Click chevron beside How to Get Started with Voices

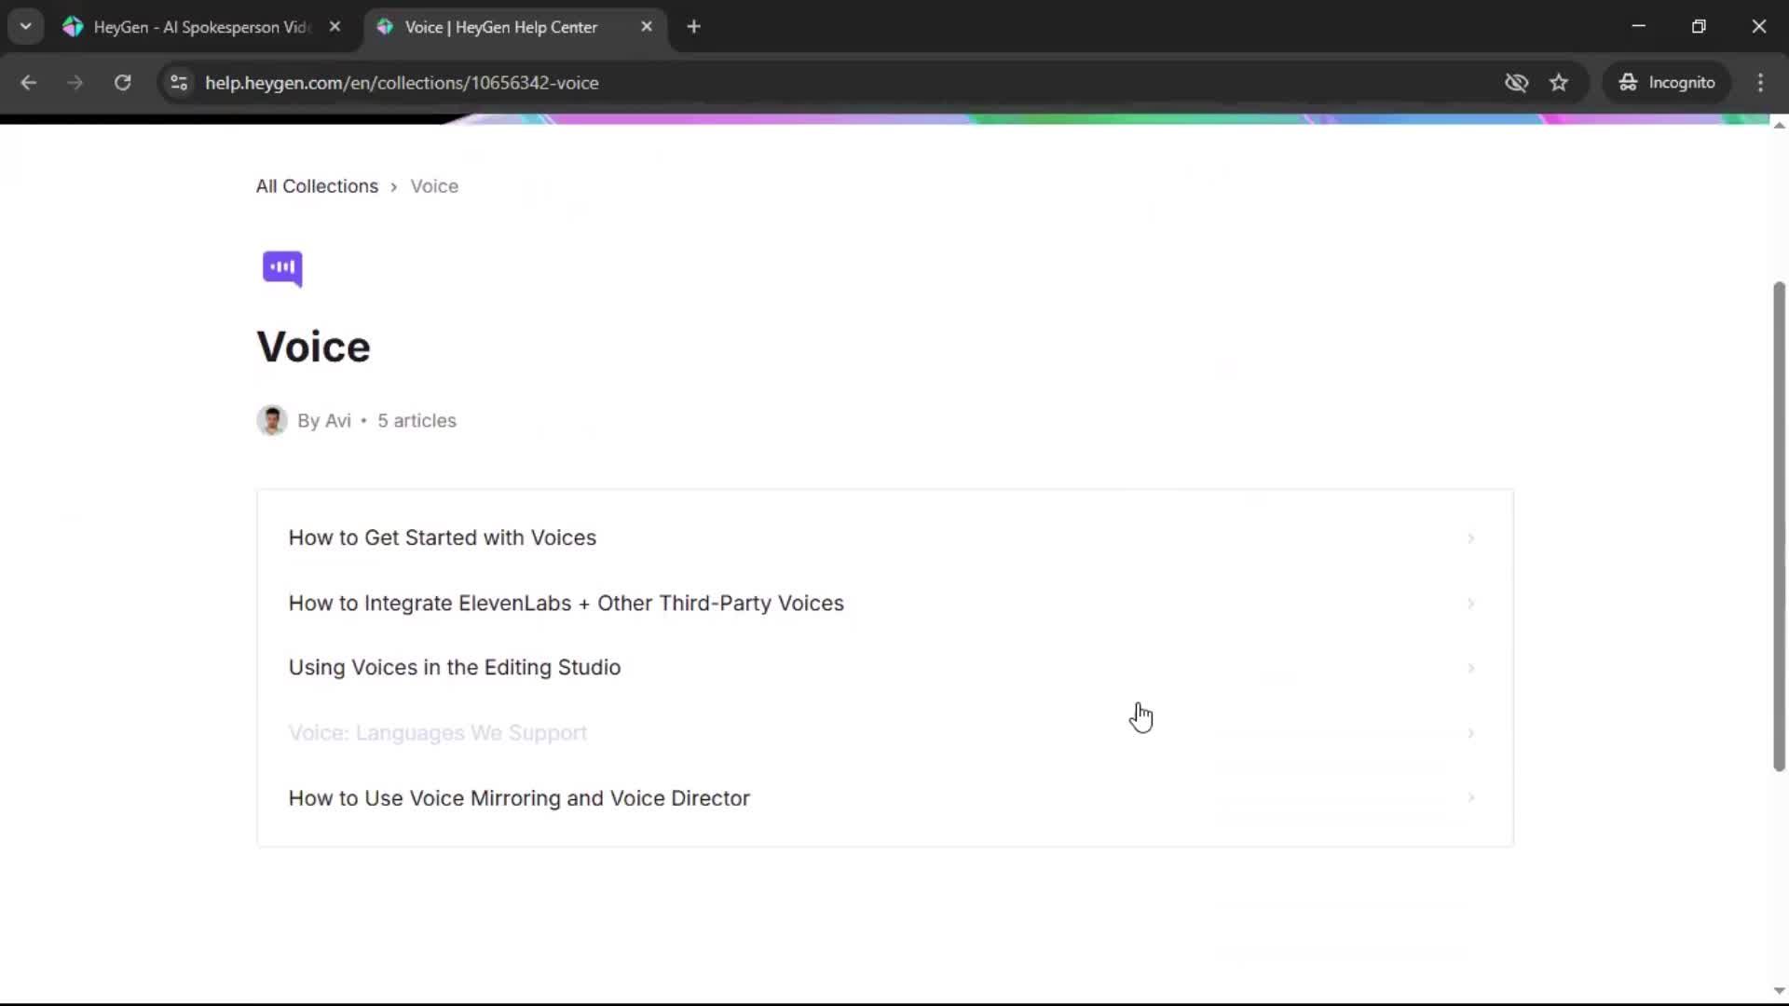click(x=1470, y=538)
